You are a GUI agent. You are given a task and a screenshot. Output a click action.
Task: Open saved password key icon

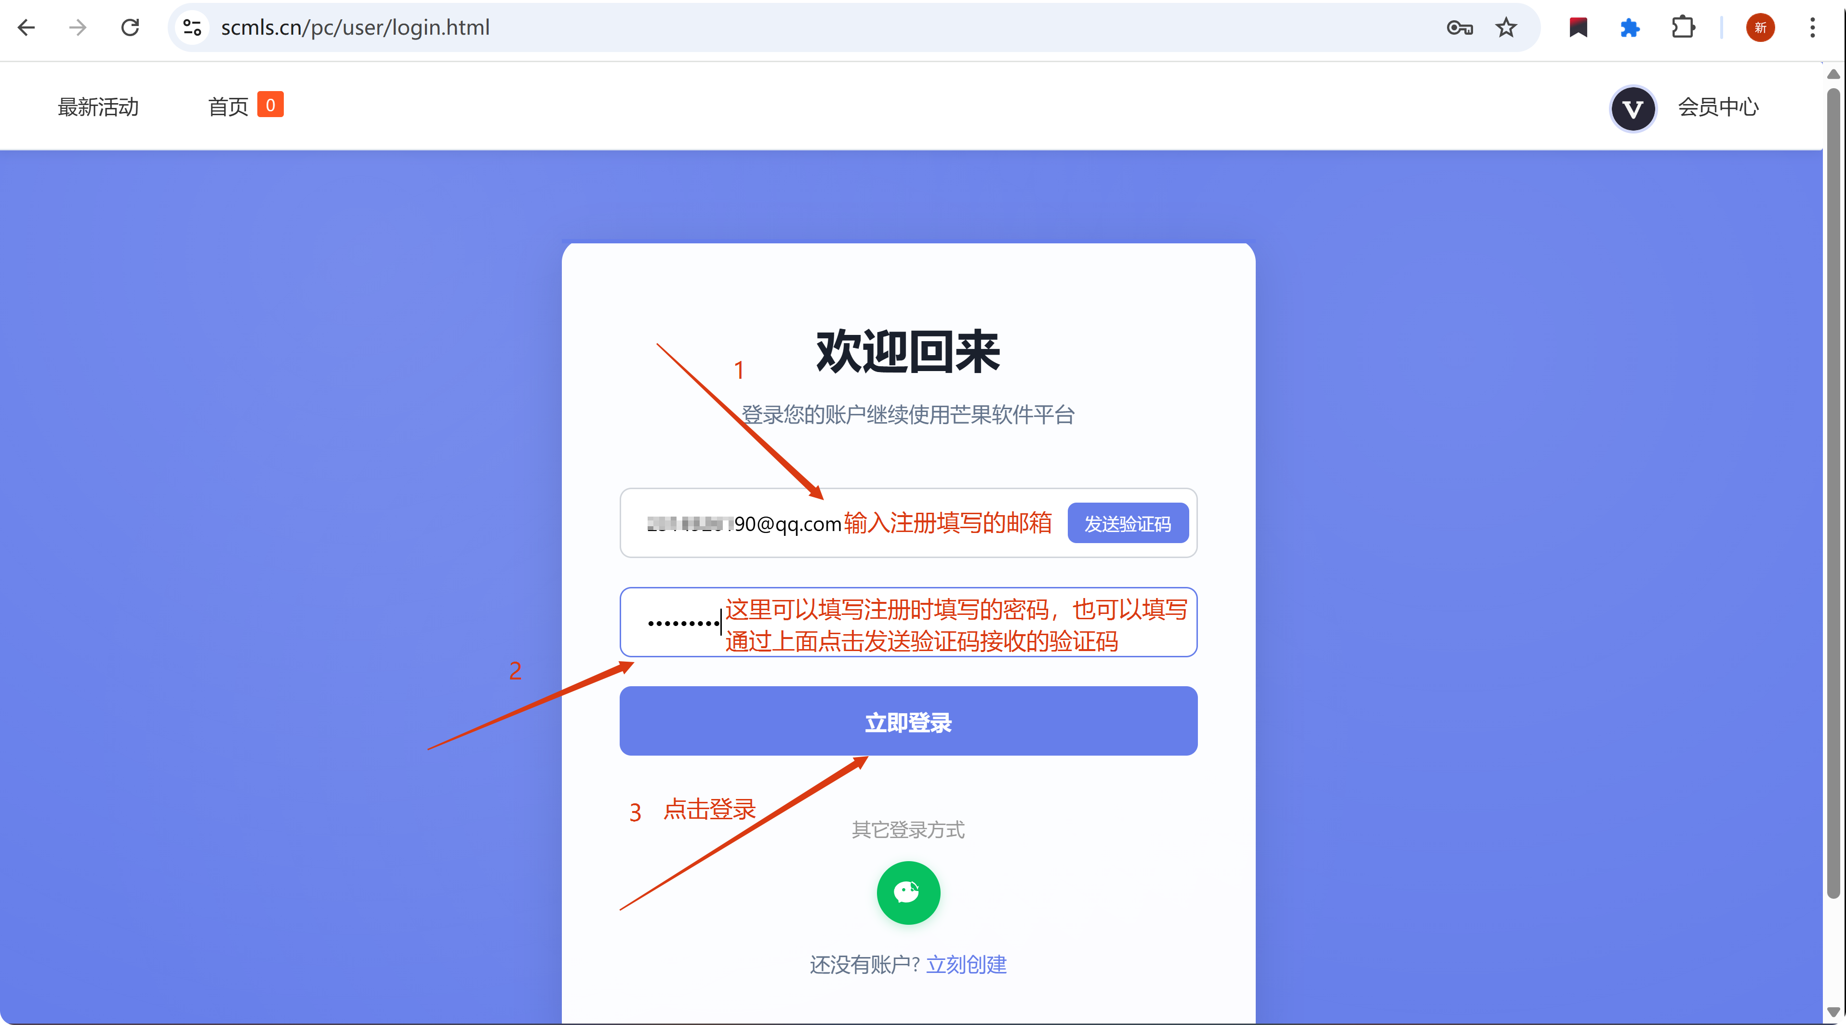[x=1459, y=28]
